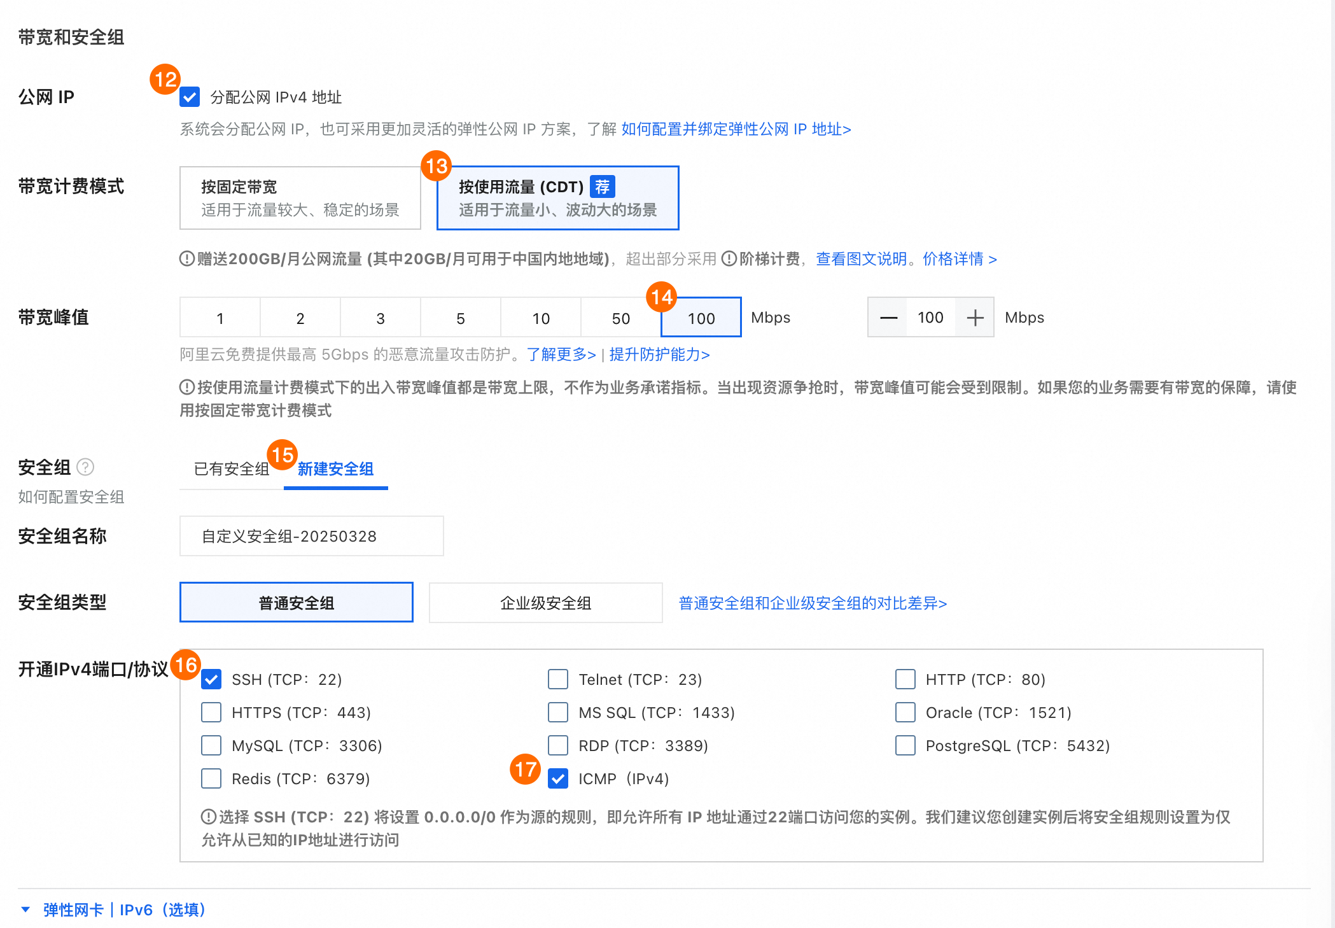Image resolution: width=1335 pixels, height=928 pixels.
Task: Open link 如何配置并绑定弹性公网 IP 地址
Action: click(736, 129)
